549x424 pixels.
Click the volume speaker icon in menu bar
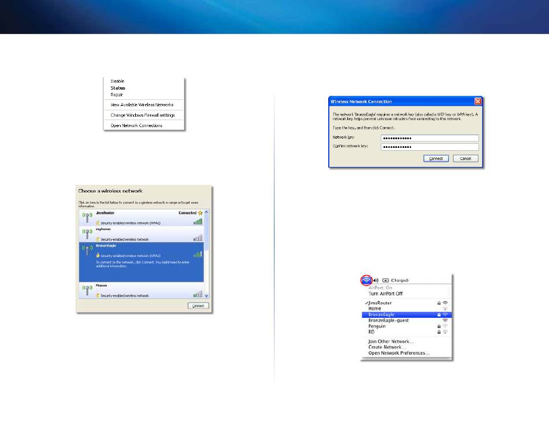[376, 280]
